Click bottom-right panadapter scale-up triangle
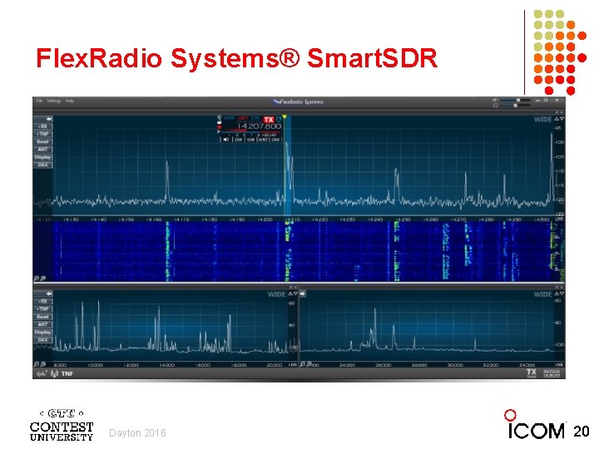Image resolution: width=599 pixels, height=449 pixels. click(557, 294)
